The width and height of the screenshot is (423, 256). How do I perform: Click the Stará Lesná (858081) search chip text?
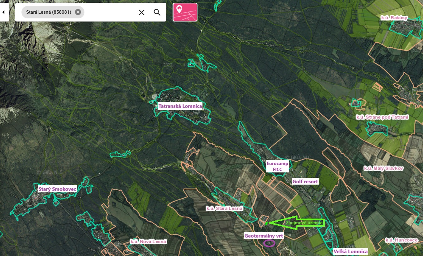pos(49,12)
